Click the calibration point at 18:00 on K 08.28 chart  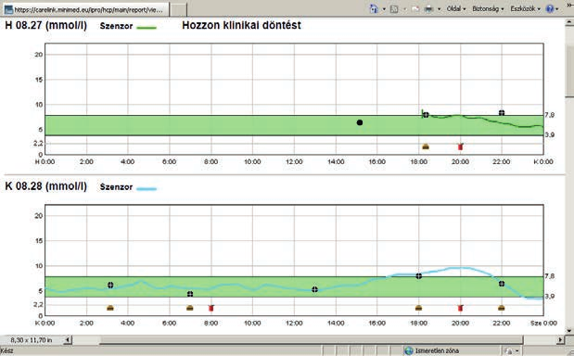point(419,276)
